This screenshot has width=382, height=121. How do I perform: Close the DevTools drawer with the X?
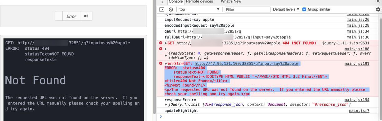pos(378,2)
